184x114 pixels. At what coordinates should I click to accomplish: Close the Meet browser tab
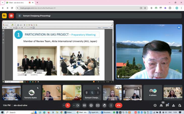pyautogui.click(x=33, y=3)
